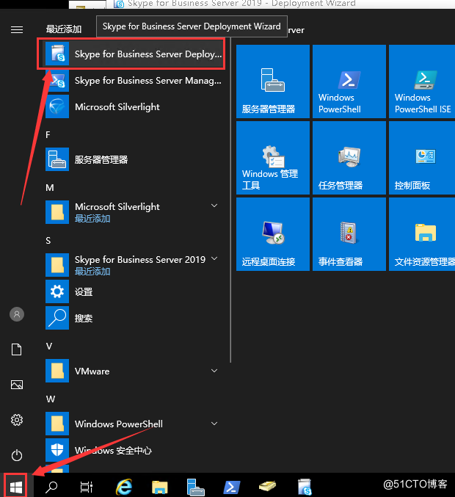Click the 服务器管理器 tile
This screenshot has width=455, height=497.
tap(273, 81)
